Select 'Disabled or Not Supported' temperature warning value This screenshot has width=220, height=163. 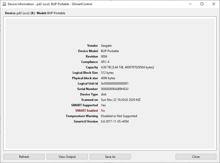coord(119,116)
